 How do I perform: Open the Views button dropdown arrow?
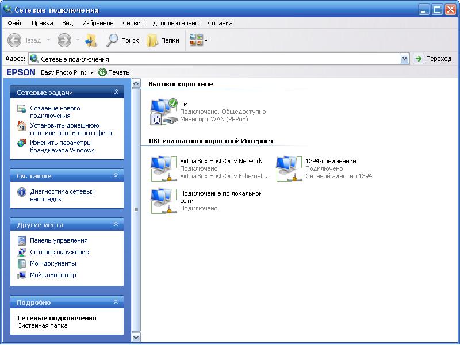(206, 40)
